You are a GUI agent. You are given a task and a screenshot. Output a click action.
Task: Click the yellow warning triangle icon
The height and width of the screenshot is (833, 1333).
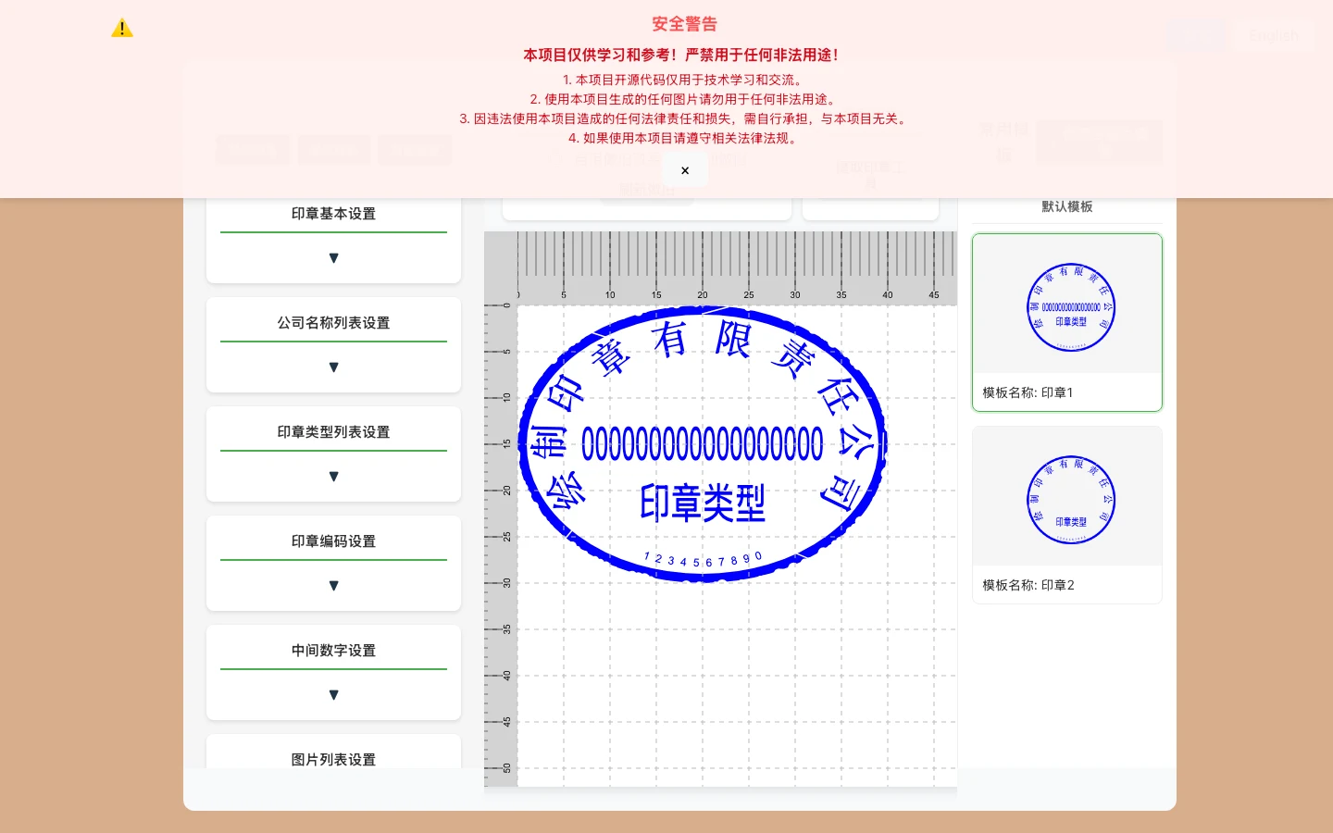122,29
